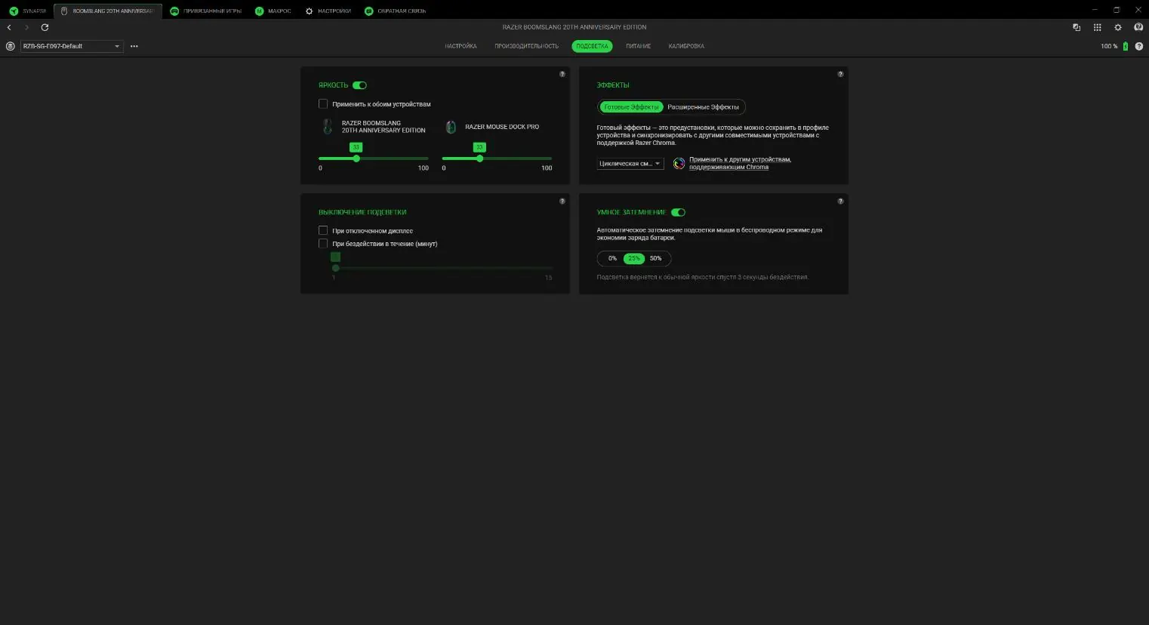The width and height of the screenshot is (1149, 625).
Task: Check При отключенном дисплее
Action: (x=323, y=230)
